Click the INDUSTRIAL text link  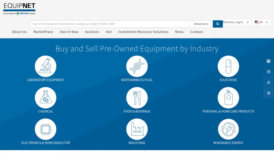pos(137,143)
